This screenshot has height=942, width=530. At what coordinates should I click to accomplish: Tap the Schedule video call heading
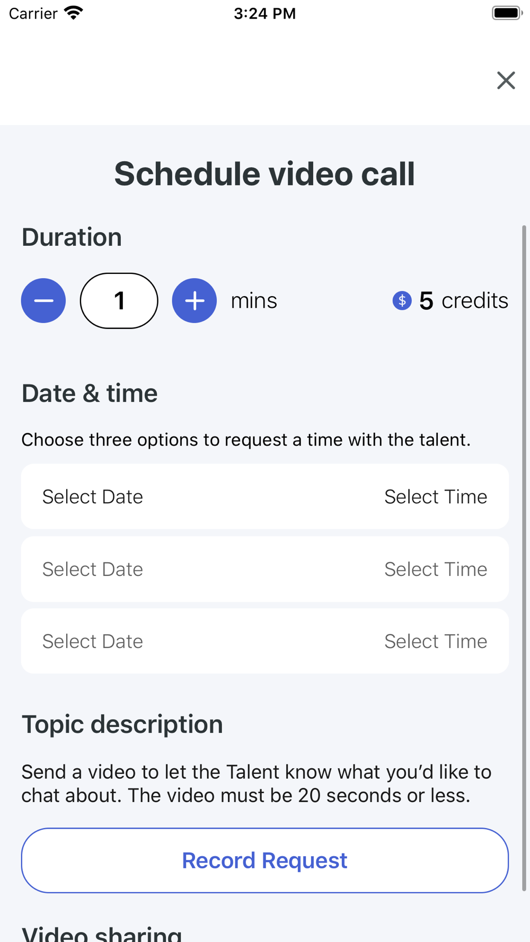click(265, 174)
